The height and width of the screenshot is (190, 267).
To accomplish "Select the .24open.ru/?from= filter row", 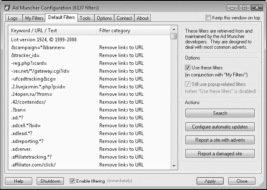I will click(89, 94).
